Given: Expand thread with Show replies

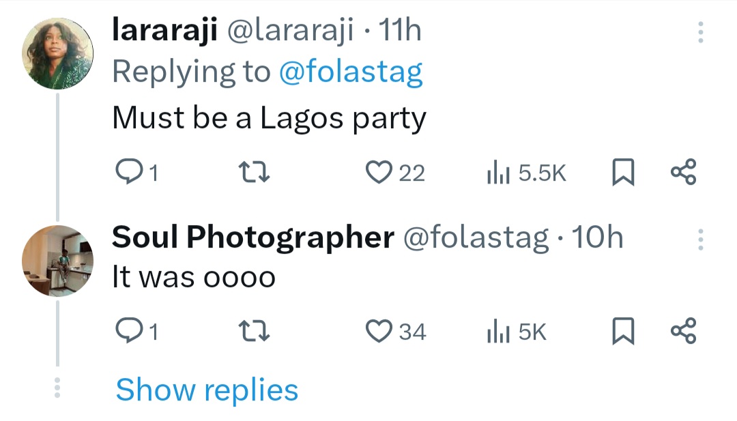Looking at the screenshot, I should point(207,390).
